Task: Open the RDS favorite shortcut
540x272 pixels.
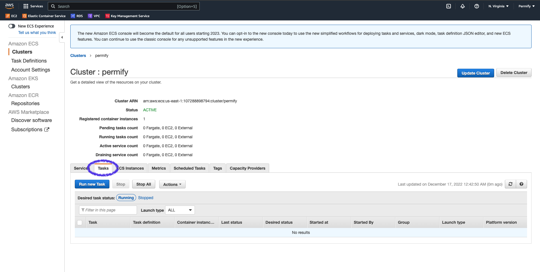Action: pos(77,16)
